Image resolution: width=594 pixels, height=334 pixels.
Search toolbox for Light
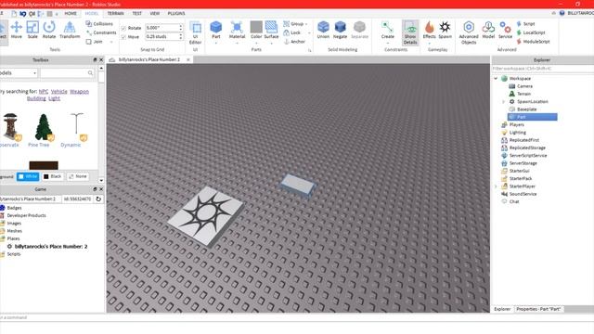pos(54,98)
